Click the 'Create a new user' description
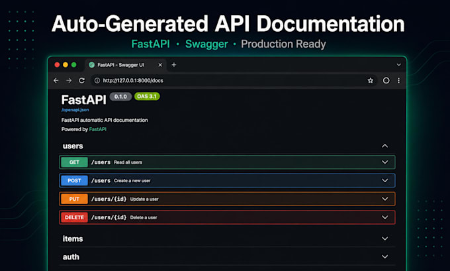Screen dimensions: 450x271 point(132,181)
